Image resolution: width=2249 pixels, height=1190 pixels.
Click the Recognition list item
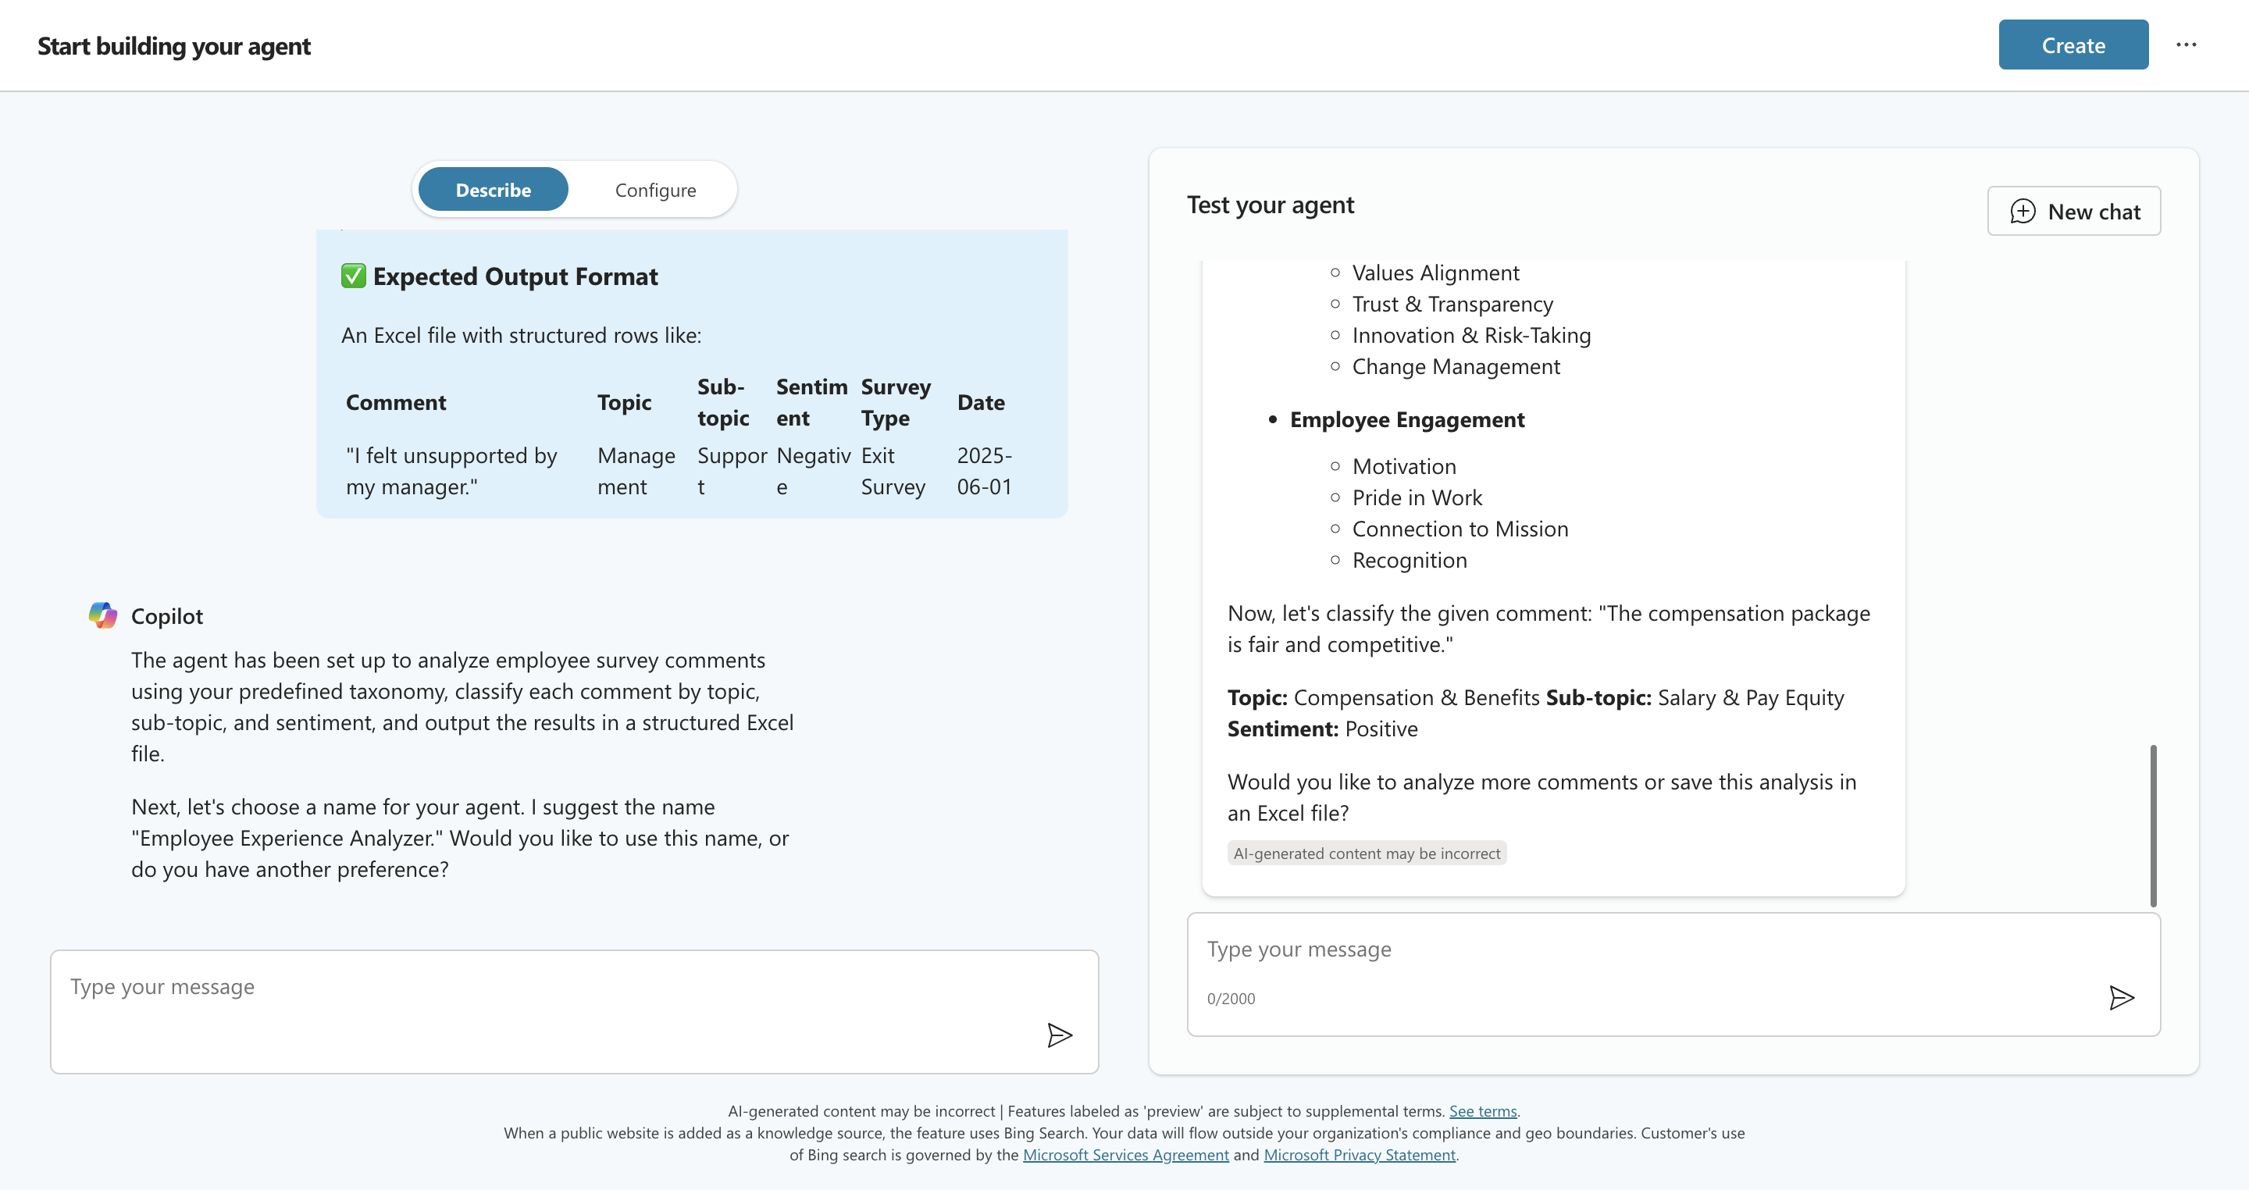(x=1409, y=561)
